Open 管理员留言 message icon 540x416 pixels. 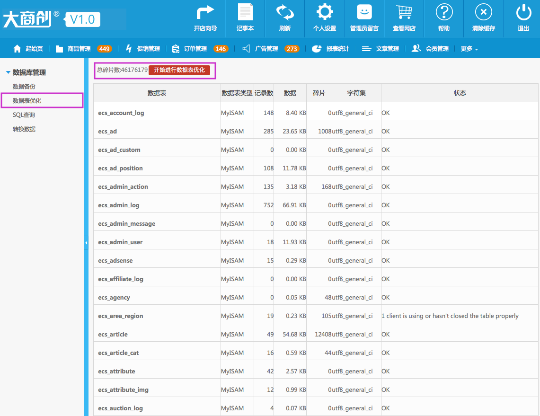[364, 12]
